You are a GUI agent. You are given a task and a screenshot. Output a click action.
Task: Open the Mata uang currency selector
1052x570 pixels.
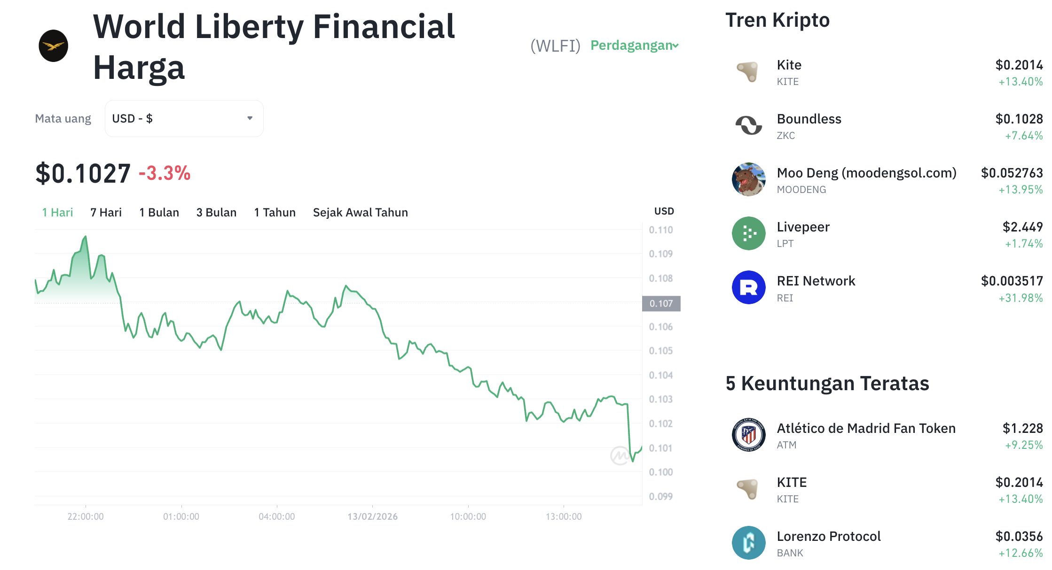(x=184, y=118)
